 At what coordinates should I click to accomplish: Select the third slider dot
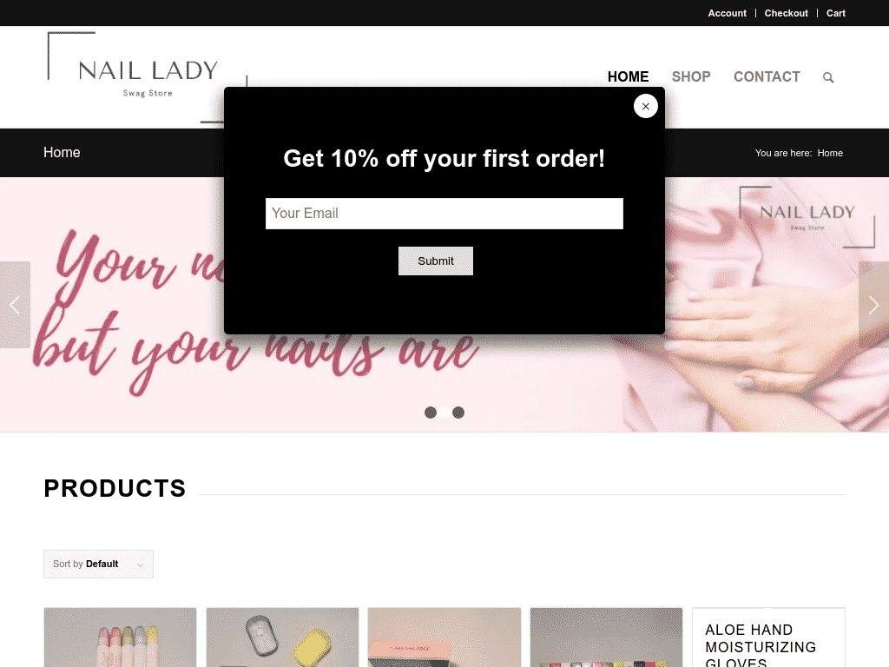tap(458, 413)
